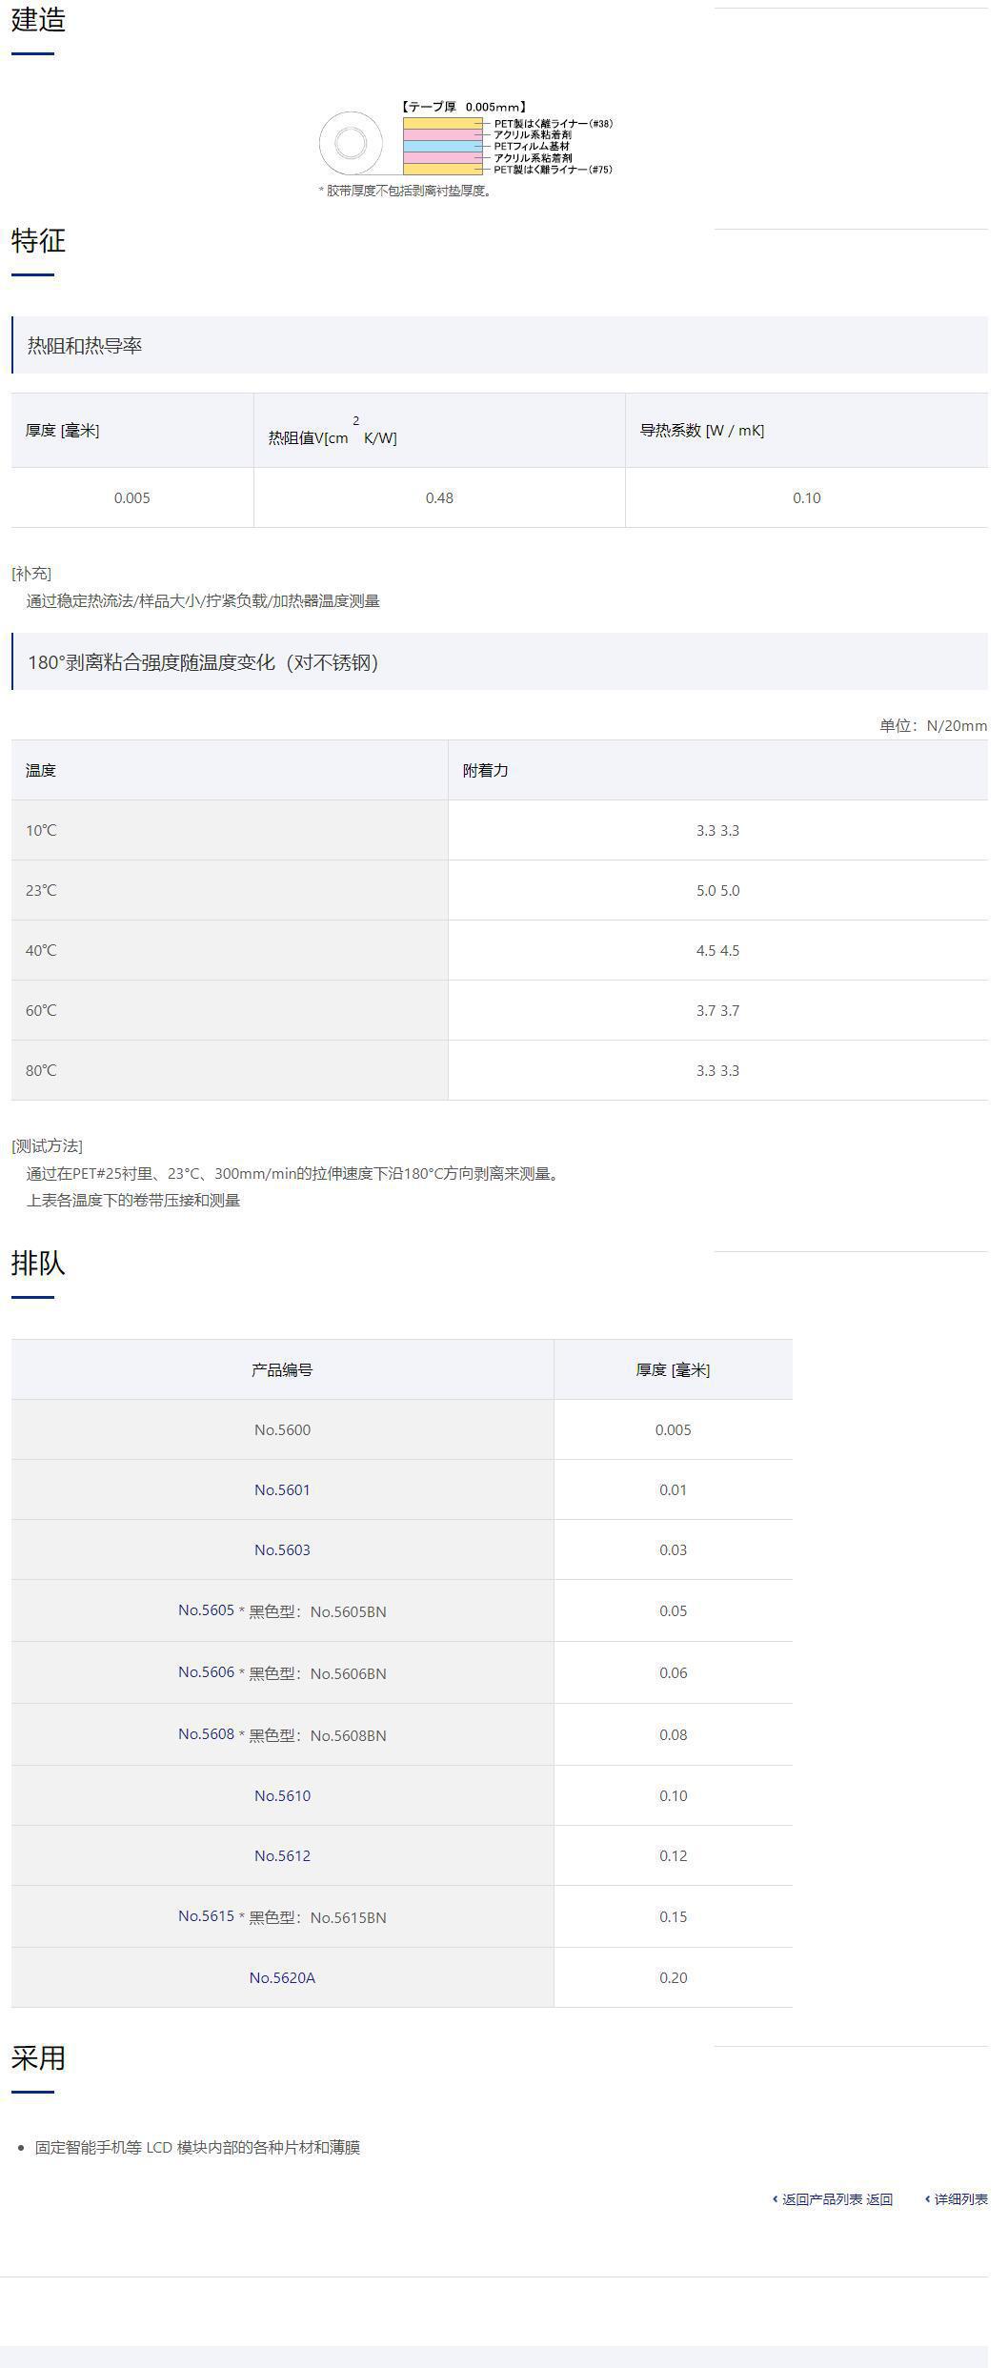Screen dimensions: 1008x2368
Task: Open the No.5612 product link
Action: (x=282, y=1855)
